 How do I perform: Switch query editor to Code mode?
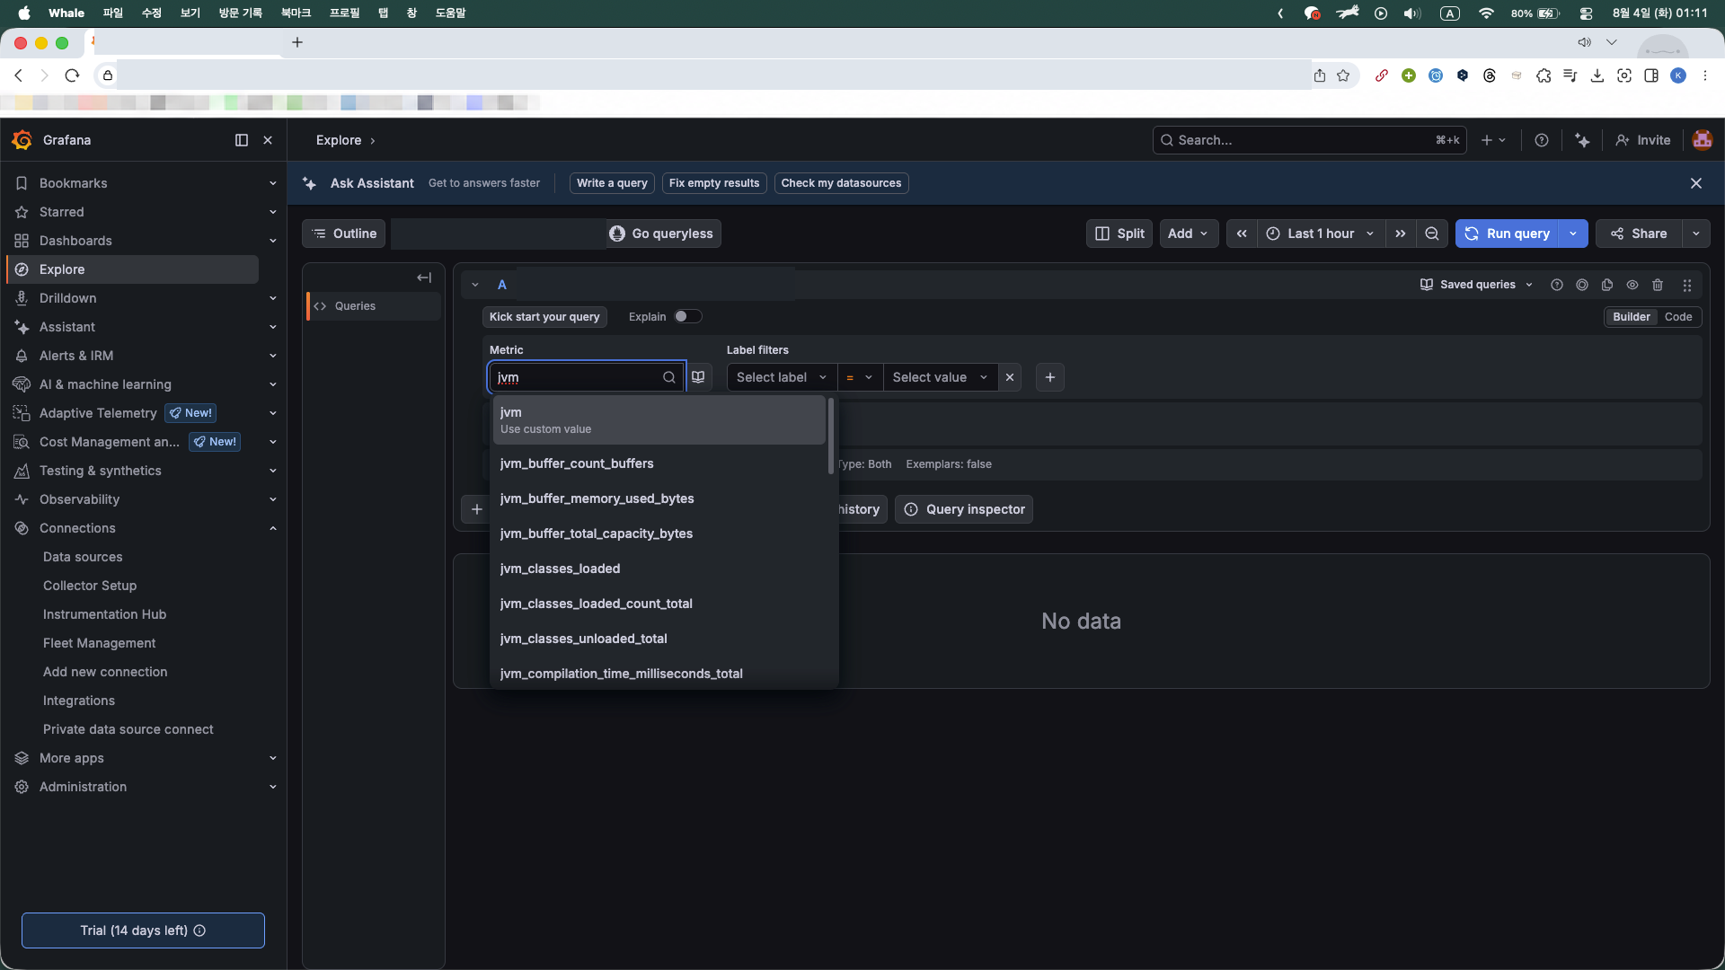(x=1678, y=317)
